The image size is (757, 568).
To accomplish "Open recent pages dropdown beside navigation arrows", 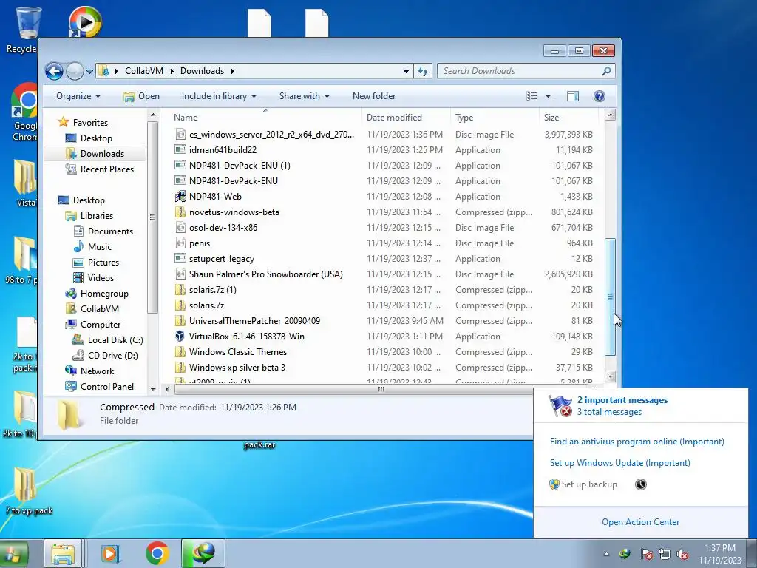I will tap(89, 72).
